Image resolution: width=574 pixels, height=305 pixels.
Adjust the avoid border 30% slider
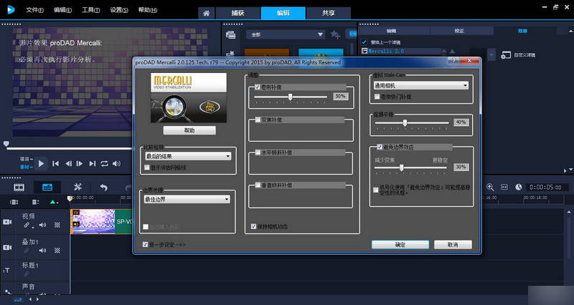402,168
